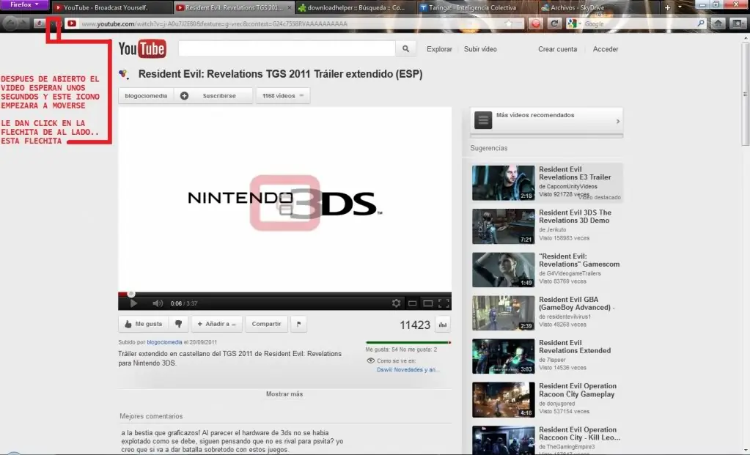Click the browser forward arrow button
Screen dimensions: 750x455
23,23
